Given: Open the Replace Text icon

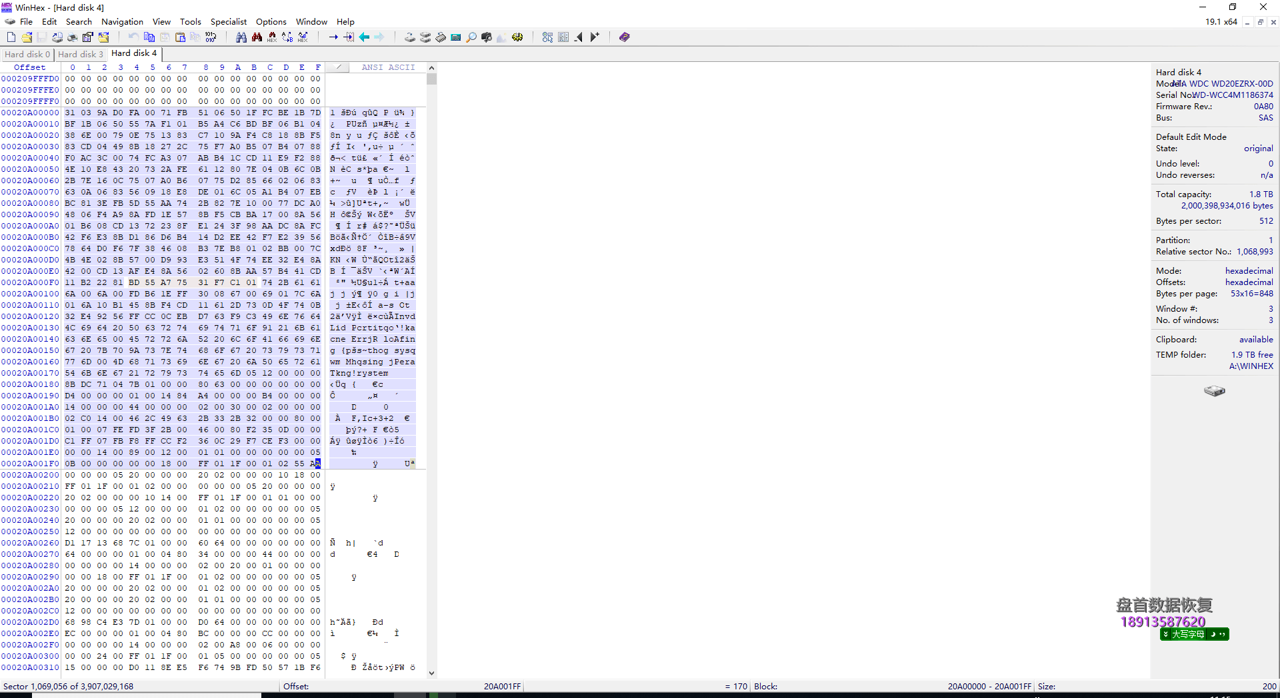Looking at the screenshot, I should click(x=287, y=37).
